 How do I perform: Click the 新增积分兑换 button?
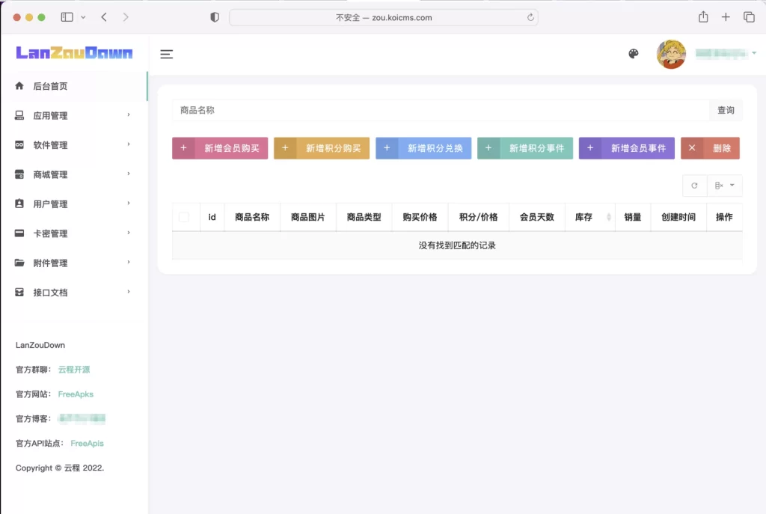423,148
